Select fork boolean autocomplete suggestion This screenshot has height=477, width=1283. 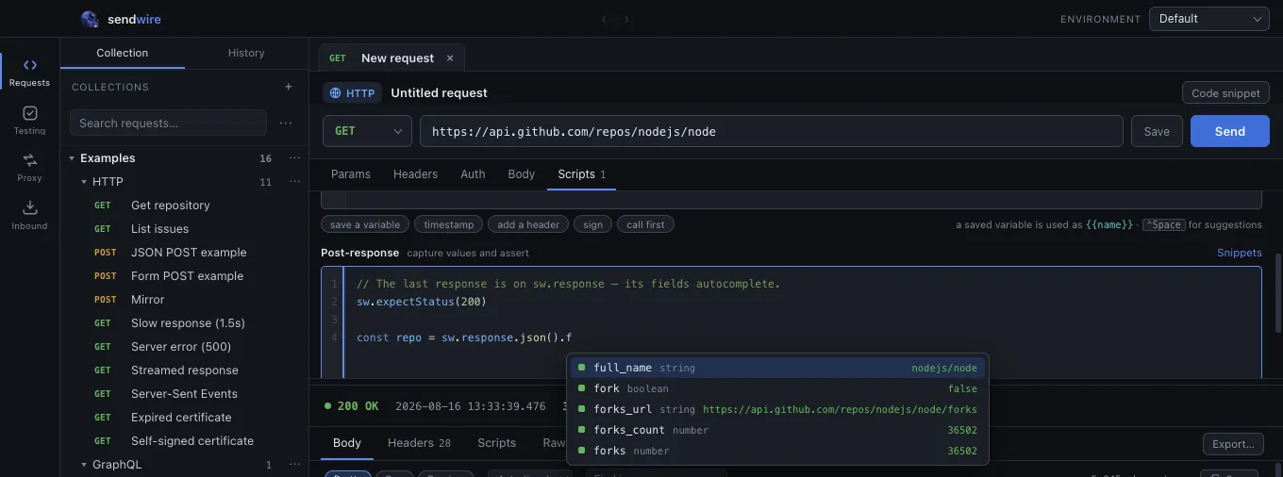[777, 388]
